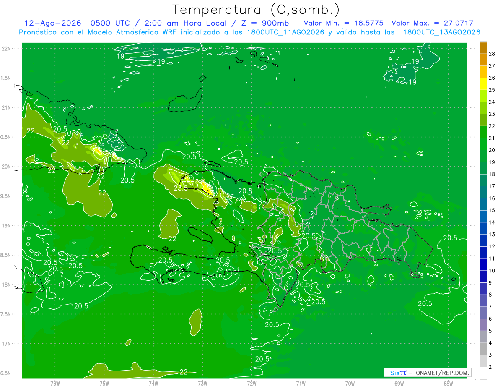Click validity stamp "1800UTC_13AGO2026"
Viewport: 503px width, 389px height.
(x=441, y=32)
